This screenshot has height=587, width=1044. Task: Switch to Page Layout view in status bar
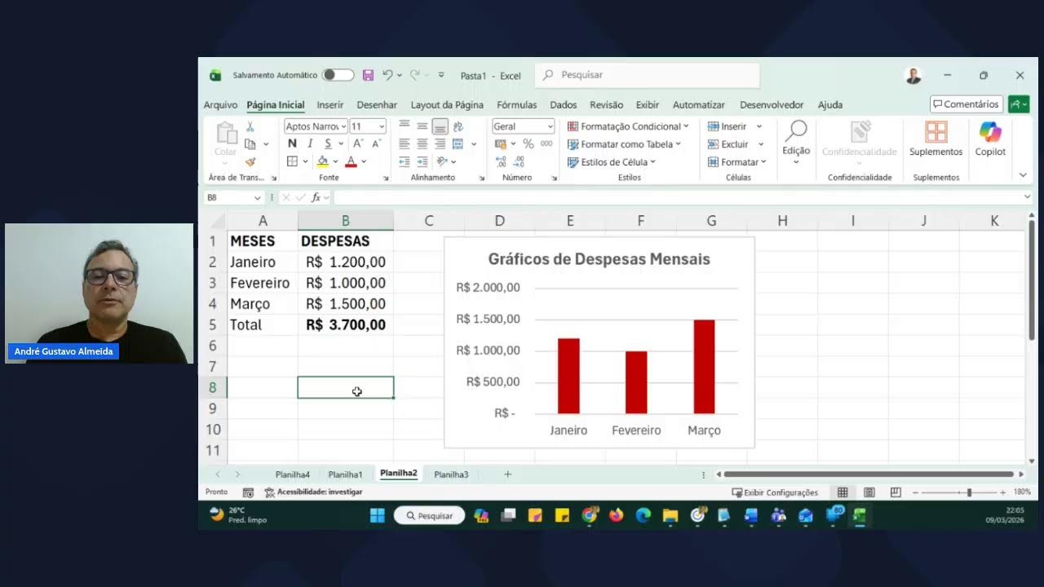(869, 492)
